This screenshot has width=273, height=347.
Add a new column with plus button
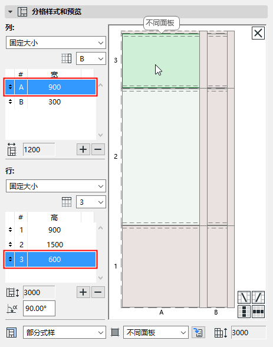click(x=83, y=149)
